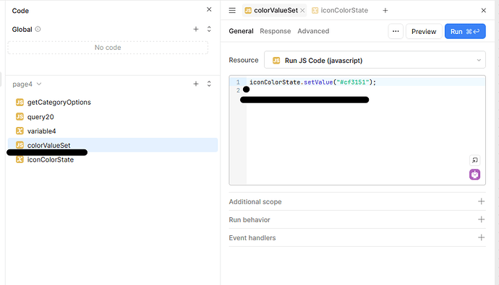
Task: Switch to the Advanced tab
Action: 313,31
